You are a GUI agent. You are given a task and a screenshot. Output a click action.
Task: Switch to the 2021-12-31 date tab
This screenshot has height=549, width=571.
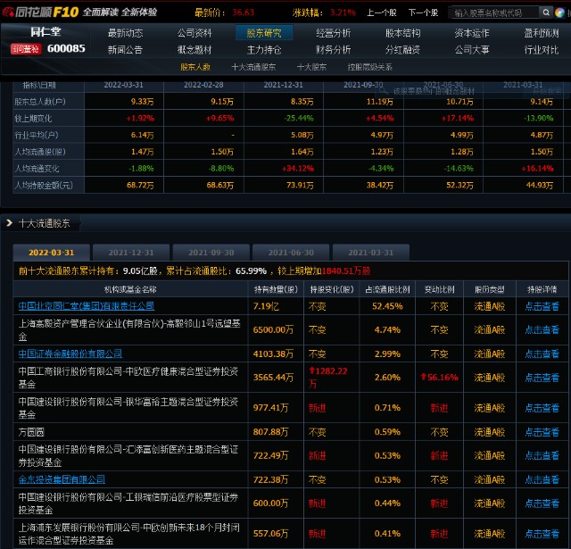pos(131,253)
